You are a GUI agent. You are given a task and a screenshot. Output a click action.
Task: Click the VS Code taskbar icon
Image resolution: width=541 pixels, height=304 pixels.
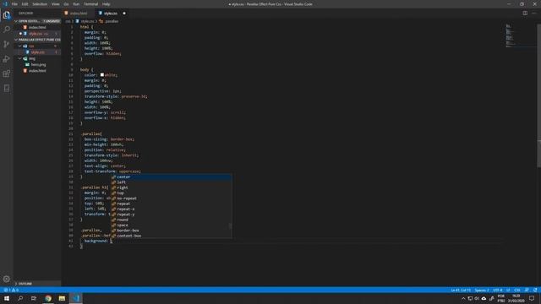click(76, 298)
